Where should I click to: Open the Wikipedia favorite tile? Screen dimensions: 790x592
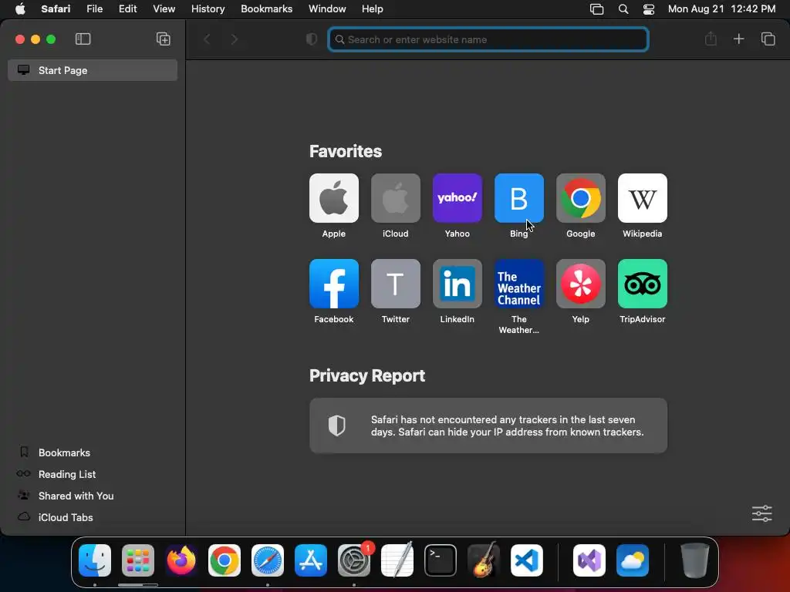(x=643, y=198)
